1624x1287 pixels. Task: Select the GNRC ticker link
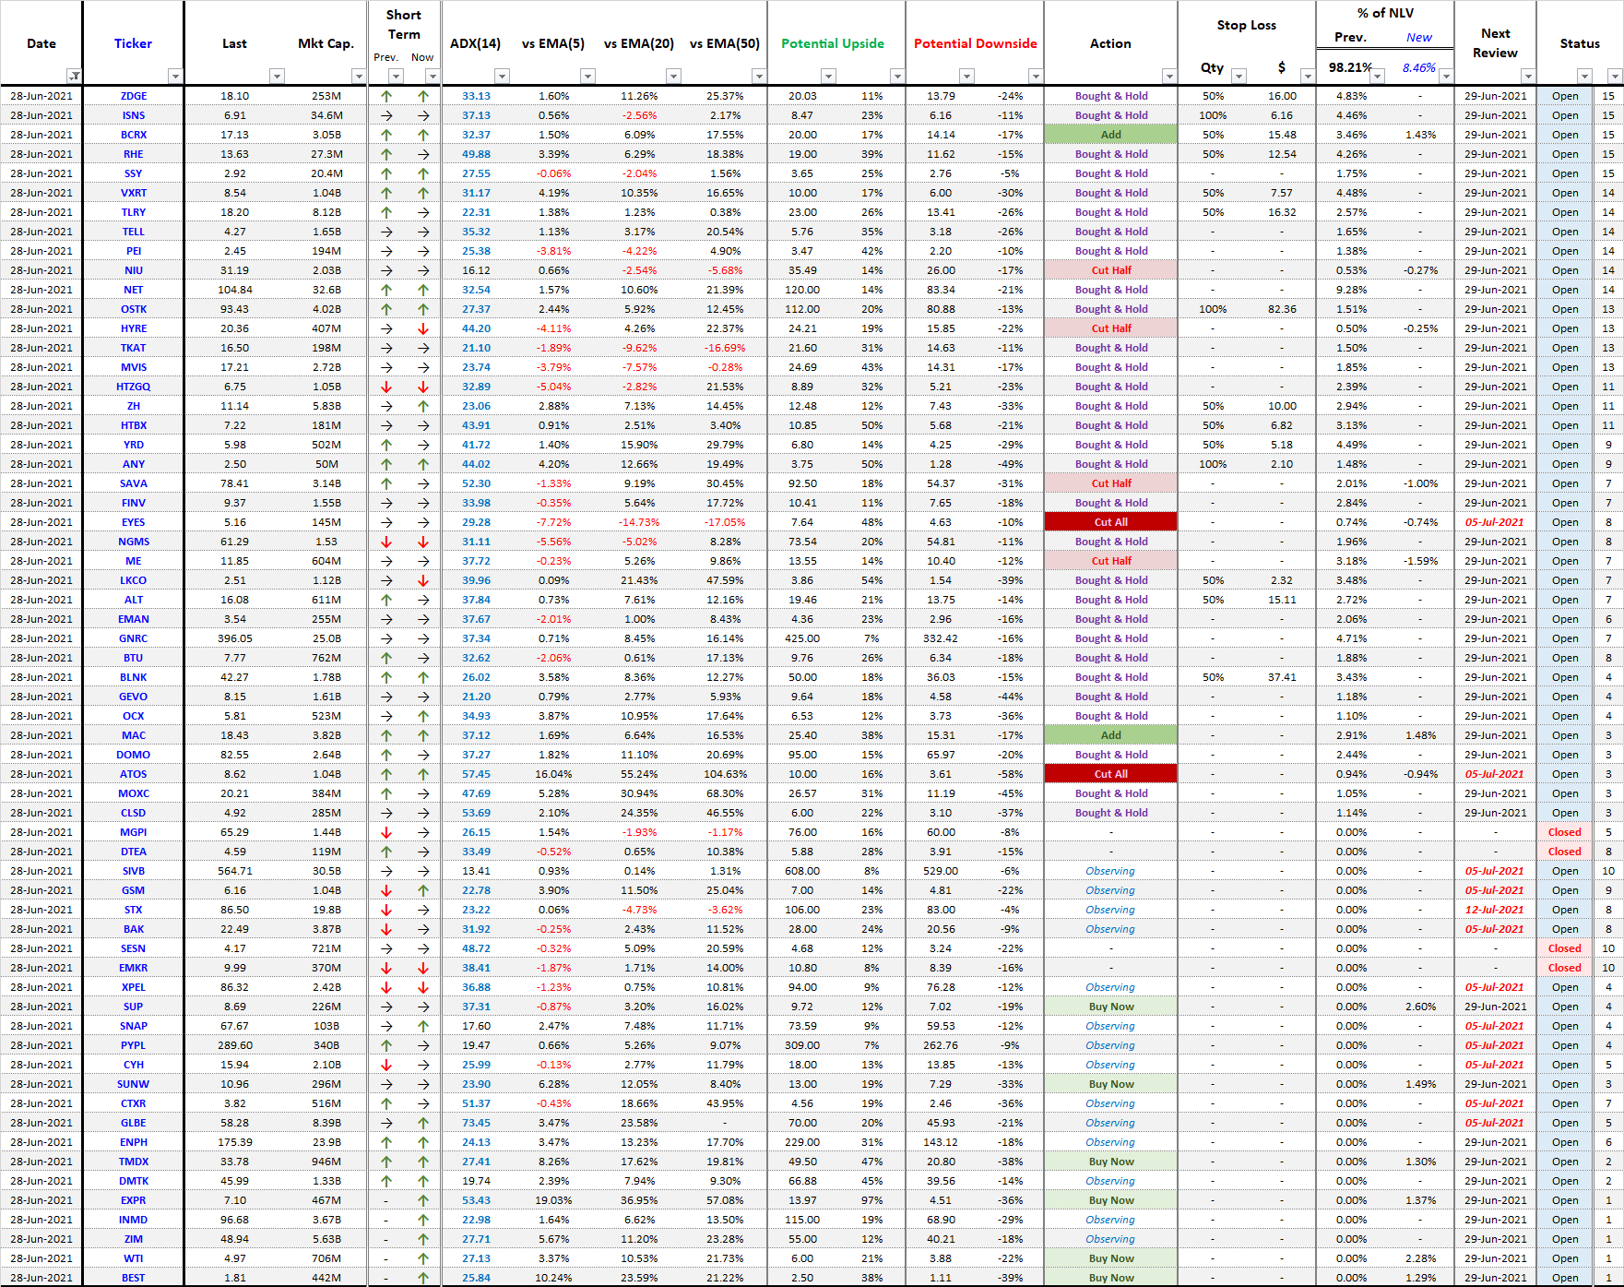tap(134, 638)
